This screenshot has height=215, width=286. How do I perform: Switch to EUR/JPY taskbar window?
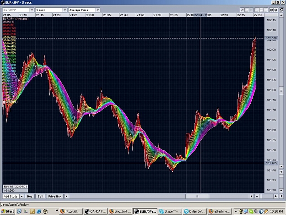pos(146,211)
